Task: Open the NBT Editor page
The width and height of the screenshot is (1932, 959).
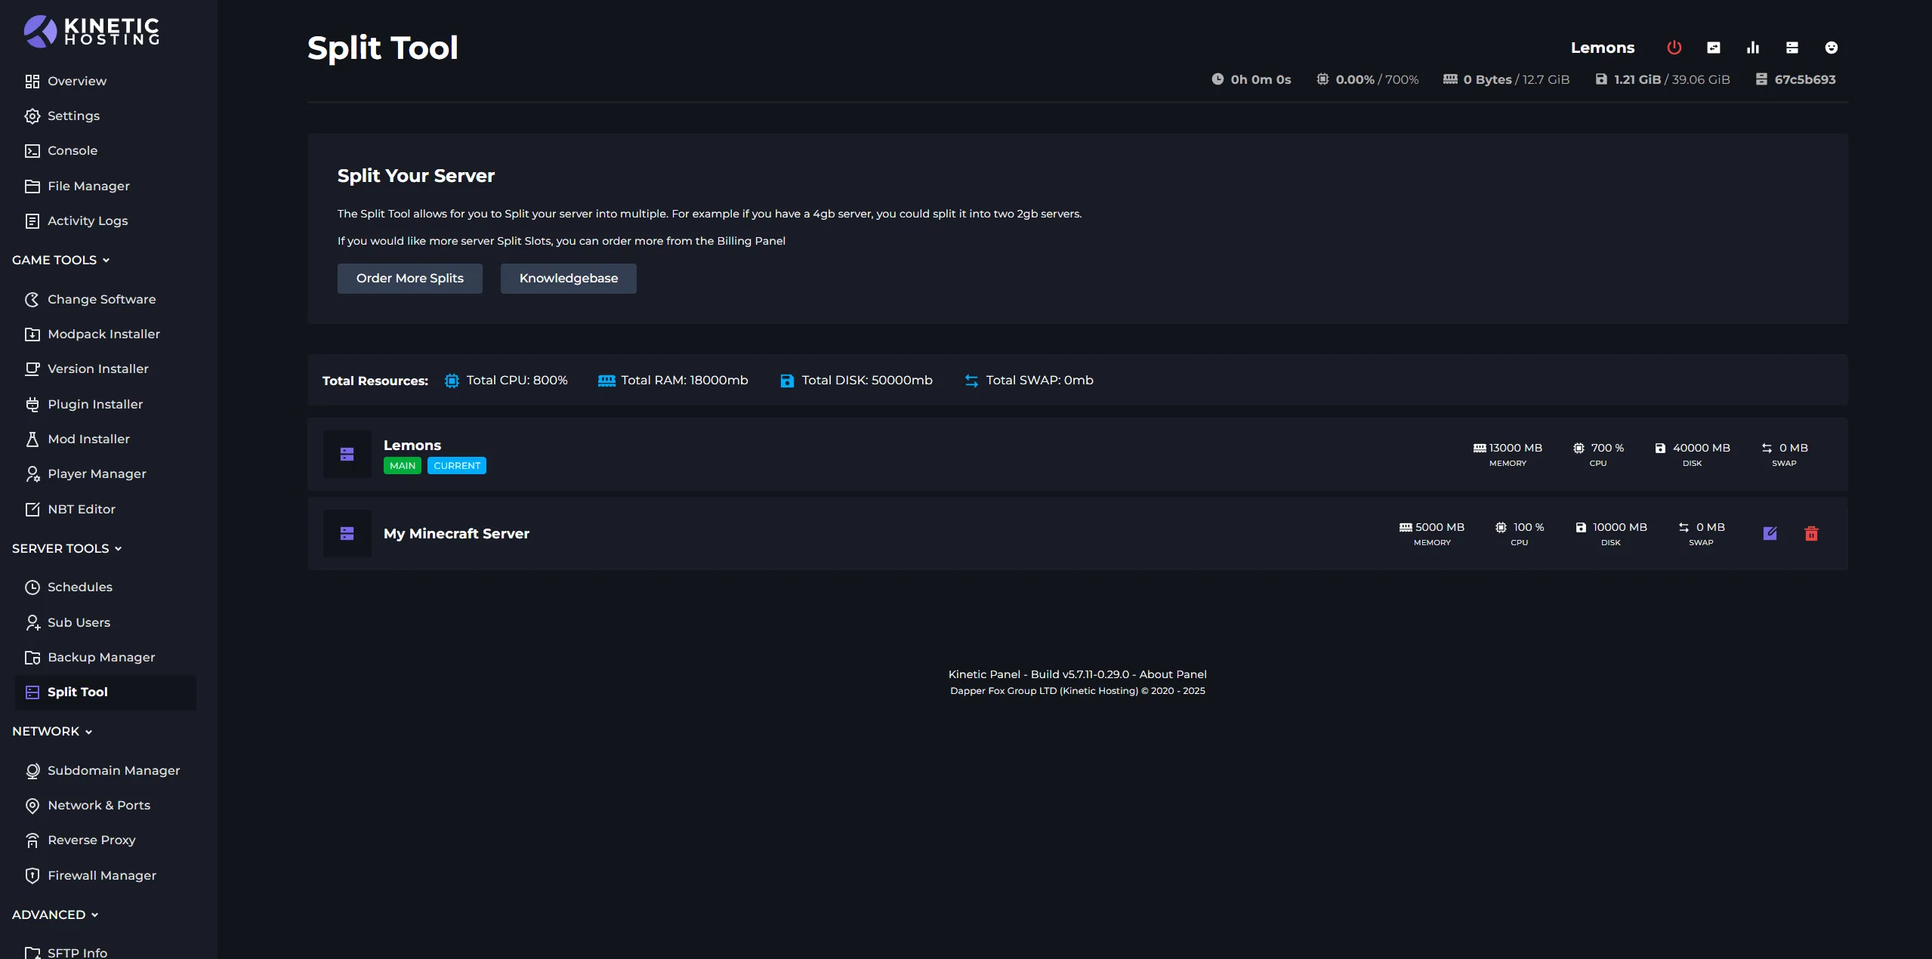Action: click(x=82, y=508)
